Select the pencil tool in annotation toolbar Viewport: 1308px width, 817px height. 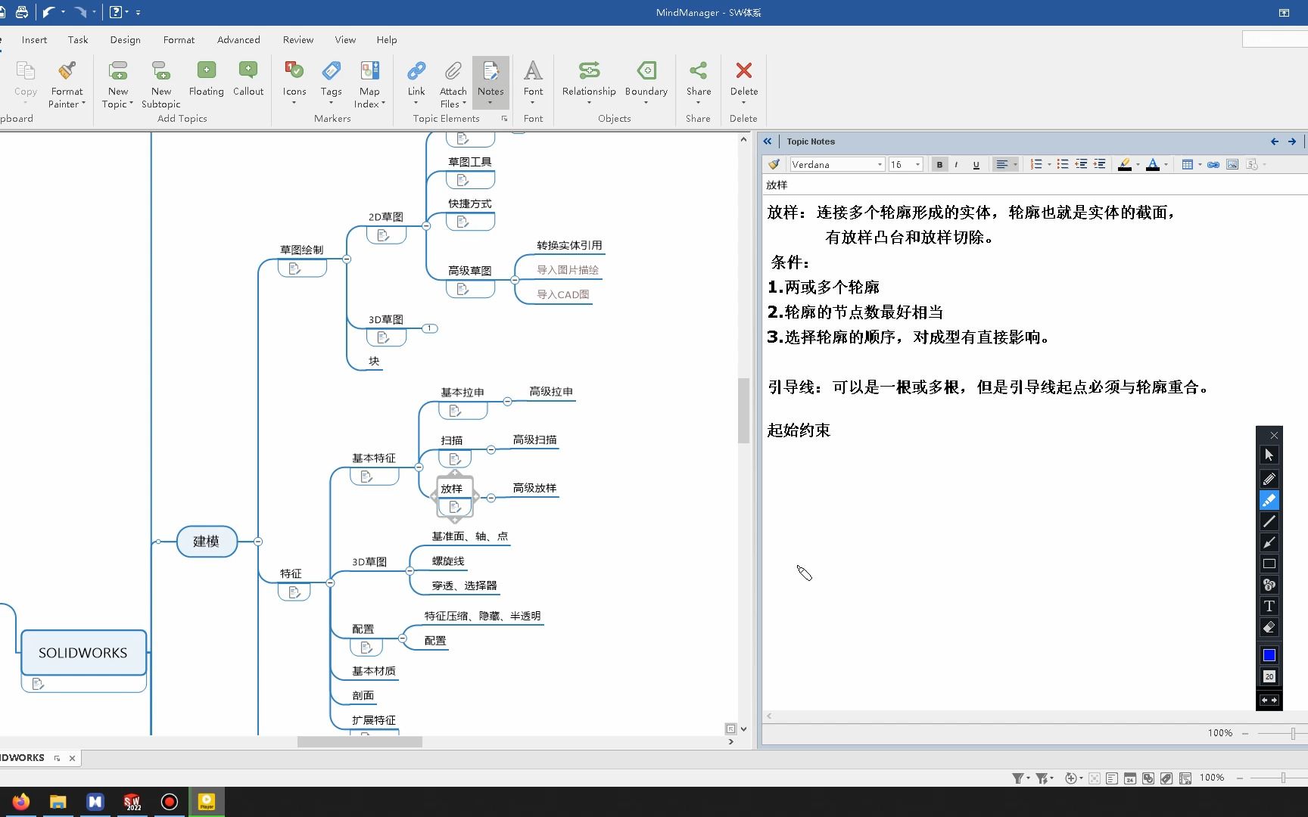pyautogui.click(x=1269, y=479)
